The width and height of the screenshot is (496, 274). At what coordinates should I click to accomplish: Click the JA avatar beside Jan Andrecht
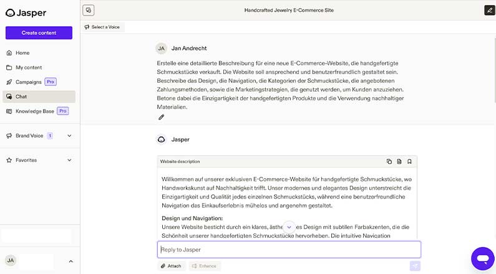[x=162, y=49]
